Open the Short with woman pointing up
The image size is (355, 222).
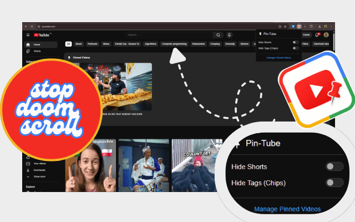click(x=90, y=165)
